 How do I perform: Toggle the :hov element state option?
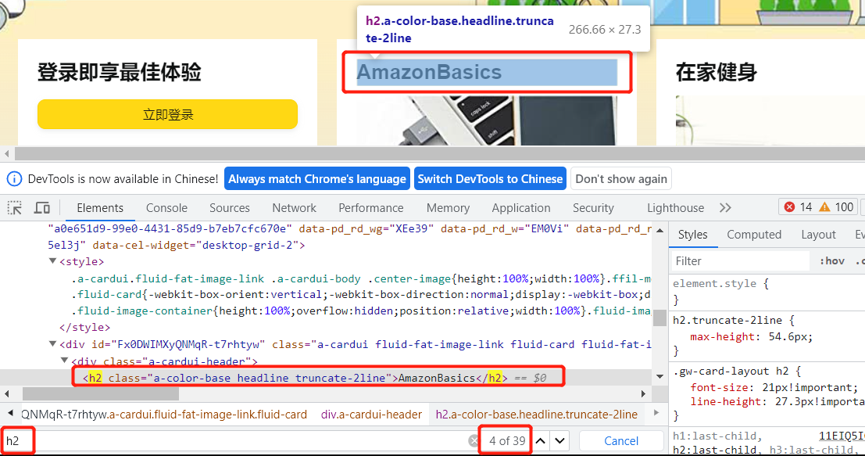[x=832, y=261]
